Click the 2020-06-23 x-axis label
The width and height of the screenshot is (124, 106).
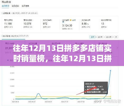[32, 102]
